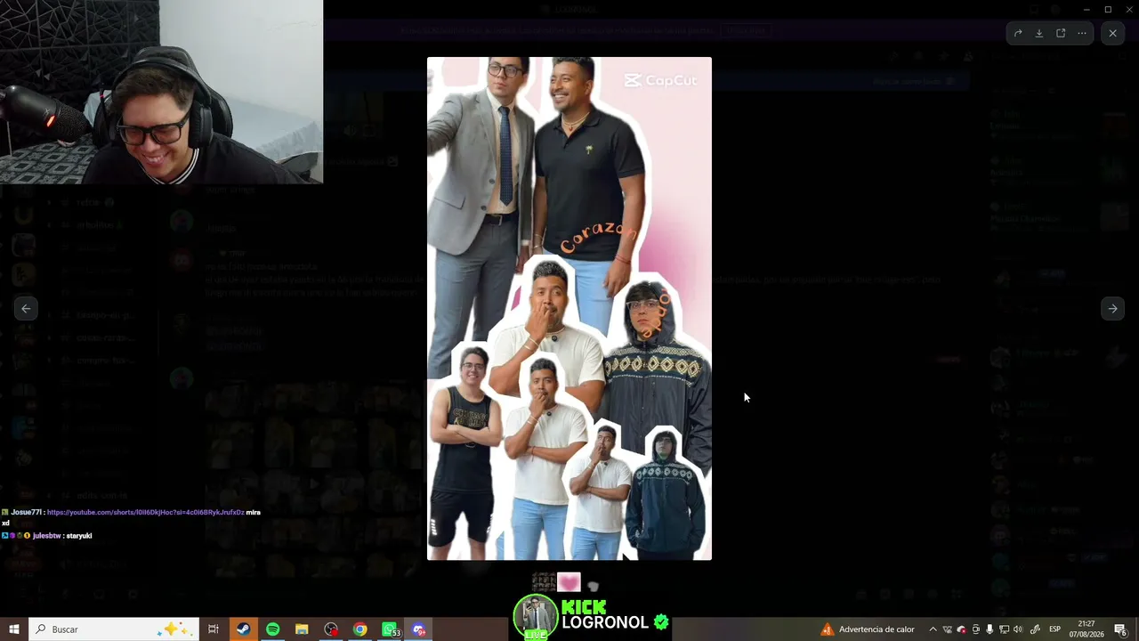Click the enlarged CapCut collage image
This screenshot has height=641, width=1139.
click(x=569, y=309)
